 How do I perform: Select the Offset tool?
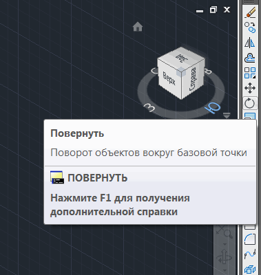[x=250, y=58]
